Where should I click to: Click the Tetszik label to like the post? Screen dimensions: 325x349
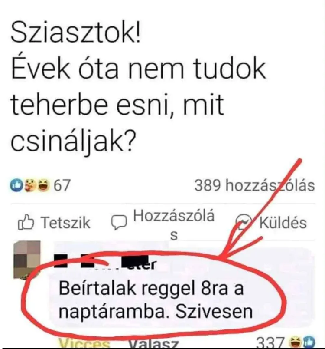[x=66, y=222]
